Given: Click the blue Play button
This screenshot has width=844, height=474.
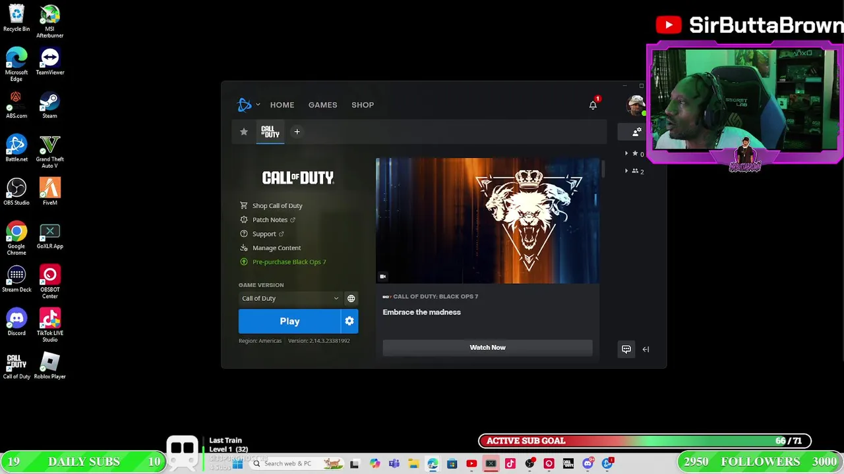Looking at the screenshot, I should 289,321.
